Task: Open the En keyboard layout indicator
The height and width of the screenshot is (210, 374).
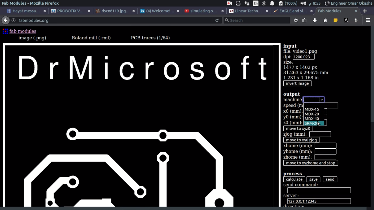Action: pyautogui.click(x=256, y=3)
